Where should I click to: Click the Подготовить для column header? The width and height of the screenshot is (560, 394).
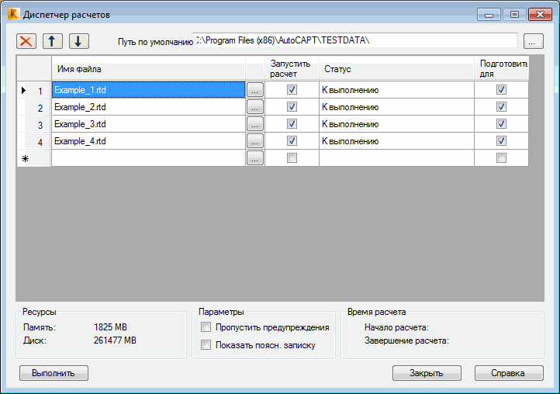click(501, 68)
